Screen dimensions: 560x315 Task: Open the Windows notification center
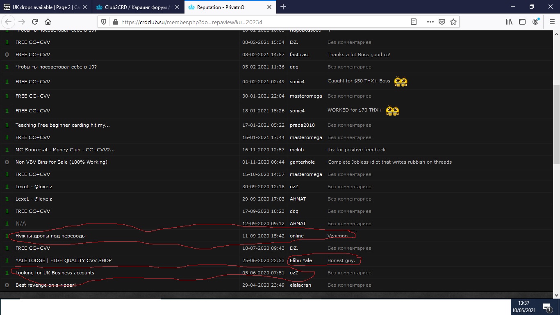tap(546, 307)
